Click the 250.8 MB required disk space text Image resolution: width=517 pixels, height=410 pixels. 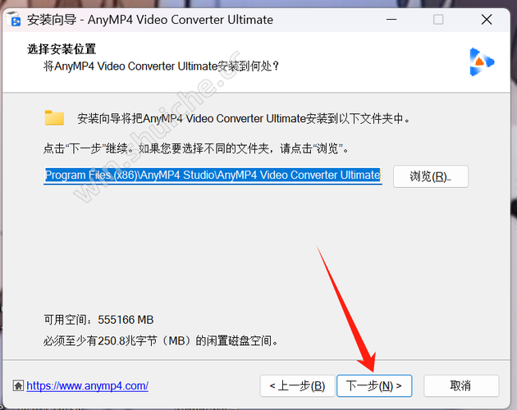pyautogui.click(x=161, y=341)
